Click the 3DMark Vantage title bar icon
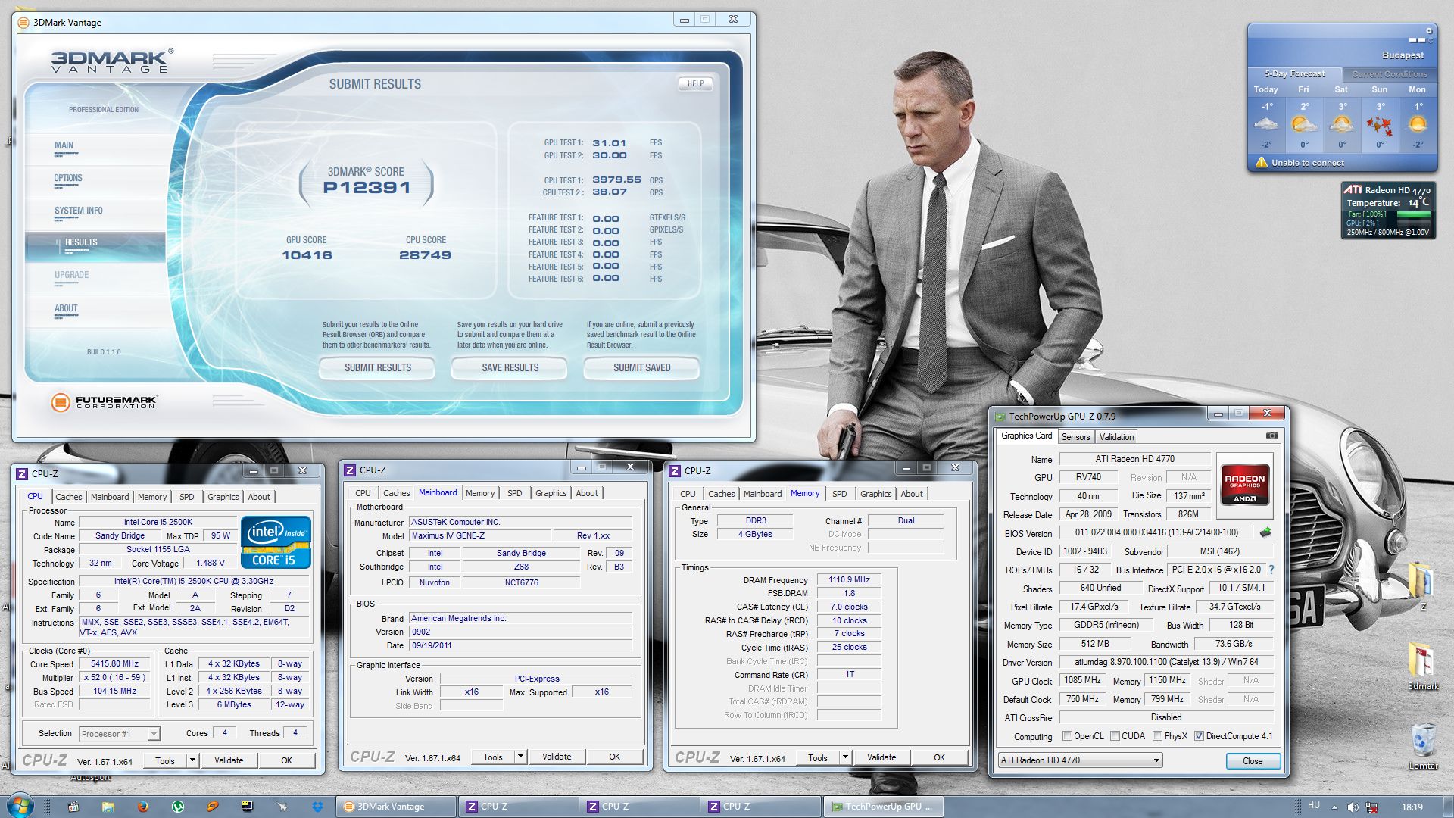The height and width of the screenshot is (818, 1454). (x=23, y=22)
